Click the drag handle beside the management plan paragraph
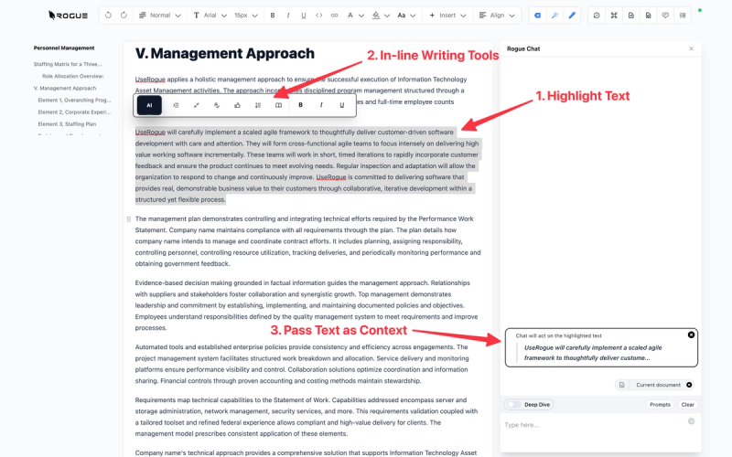The image size is (732, 457). click(x=129, y=218)
